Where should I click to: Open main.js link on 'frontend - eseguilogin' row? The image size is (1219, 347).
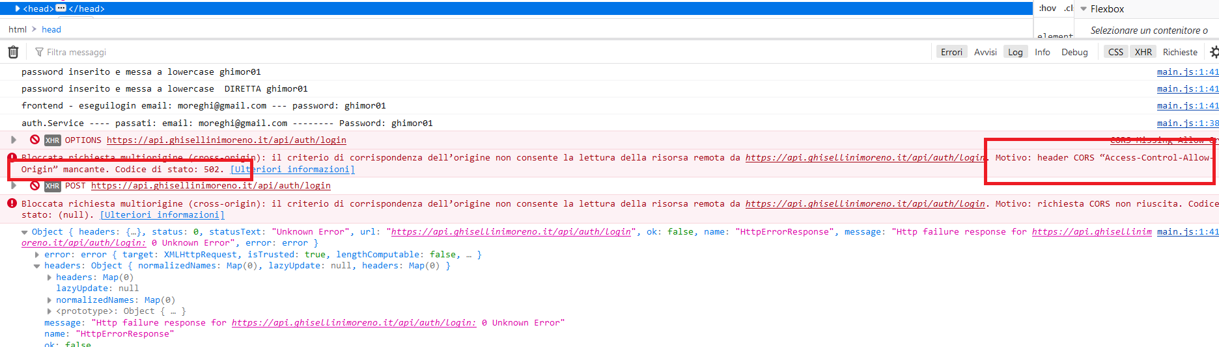point(1188,105)
